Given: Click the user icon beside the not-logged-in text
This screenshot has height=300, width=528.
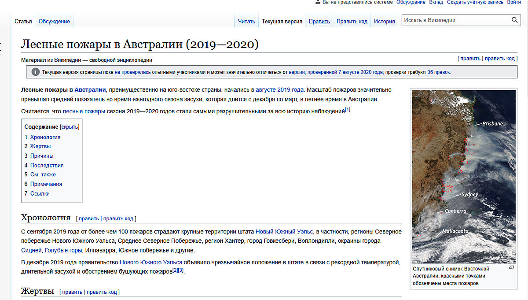Looking at the screenshot, I should tap(318, 2).
